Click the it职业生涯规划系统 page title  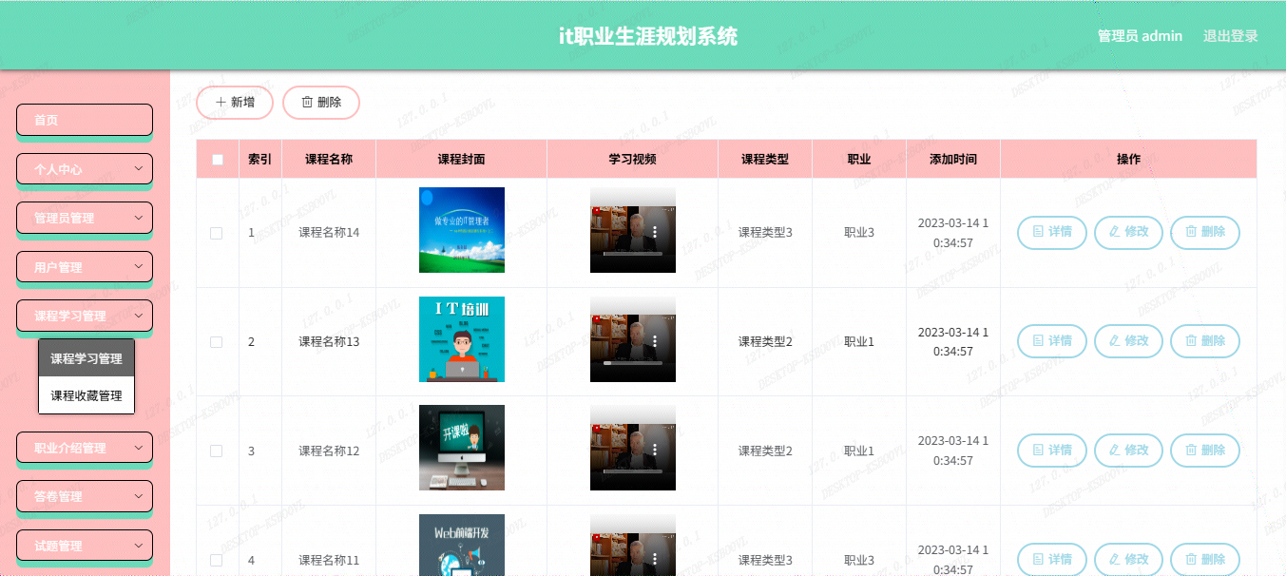tap(648, 36)
